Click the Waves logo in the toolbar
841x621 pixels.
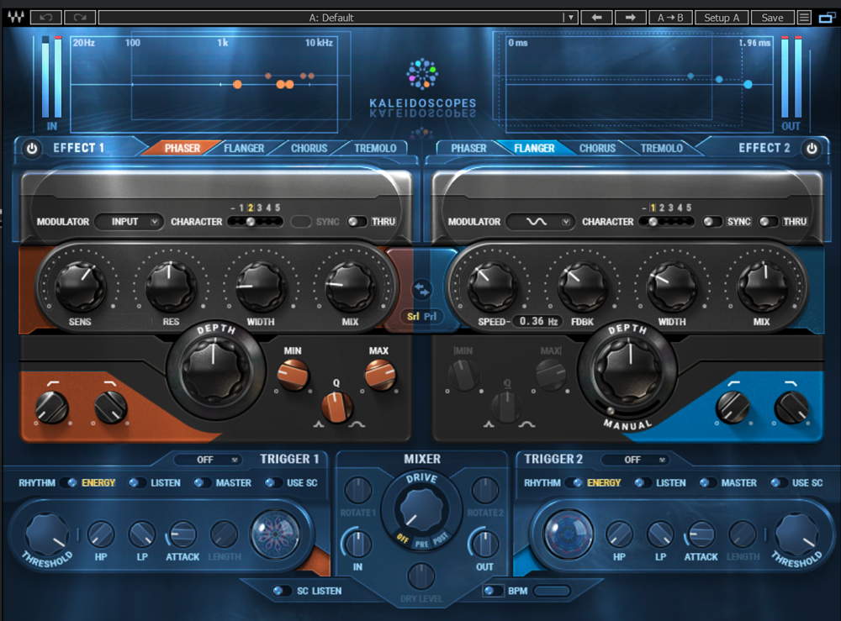click(15, 17)
